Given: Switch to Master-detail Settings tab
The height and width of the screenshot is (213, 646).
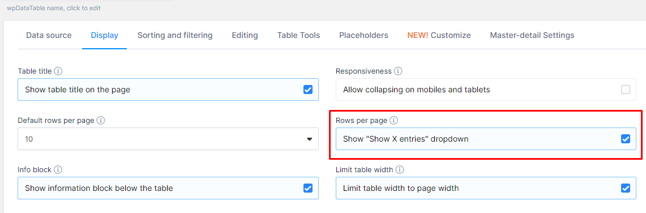Looking at the screenshot, I should point(532,36).
